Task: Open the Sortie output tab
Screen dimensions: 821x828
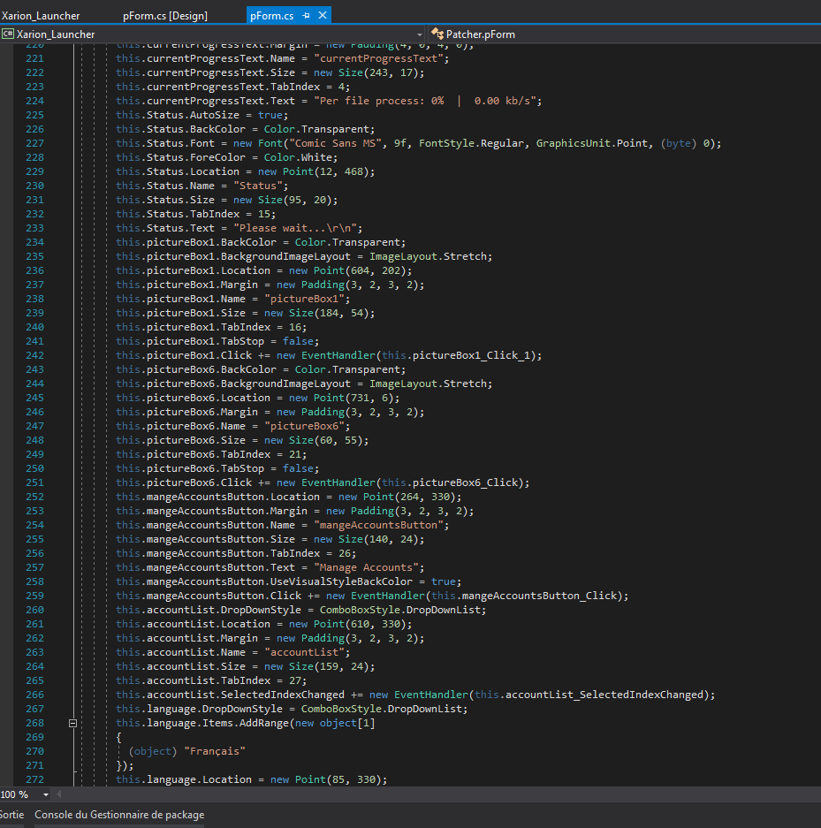Action: [11, 814]
